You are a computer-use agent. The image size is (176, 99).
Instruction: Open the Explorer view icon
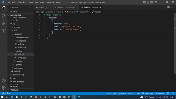pyautogui.click(x=4, y=8)
